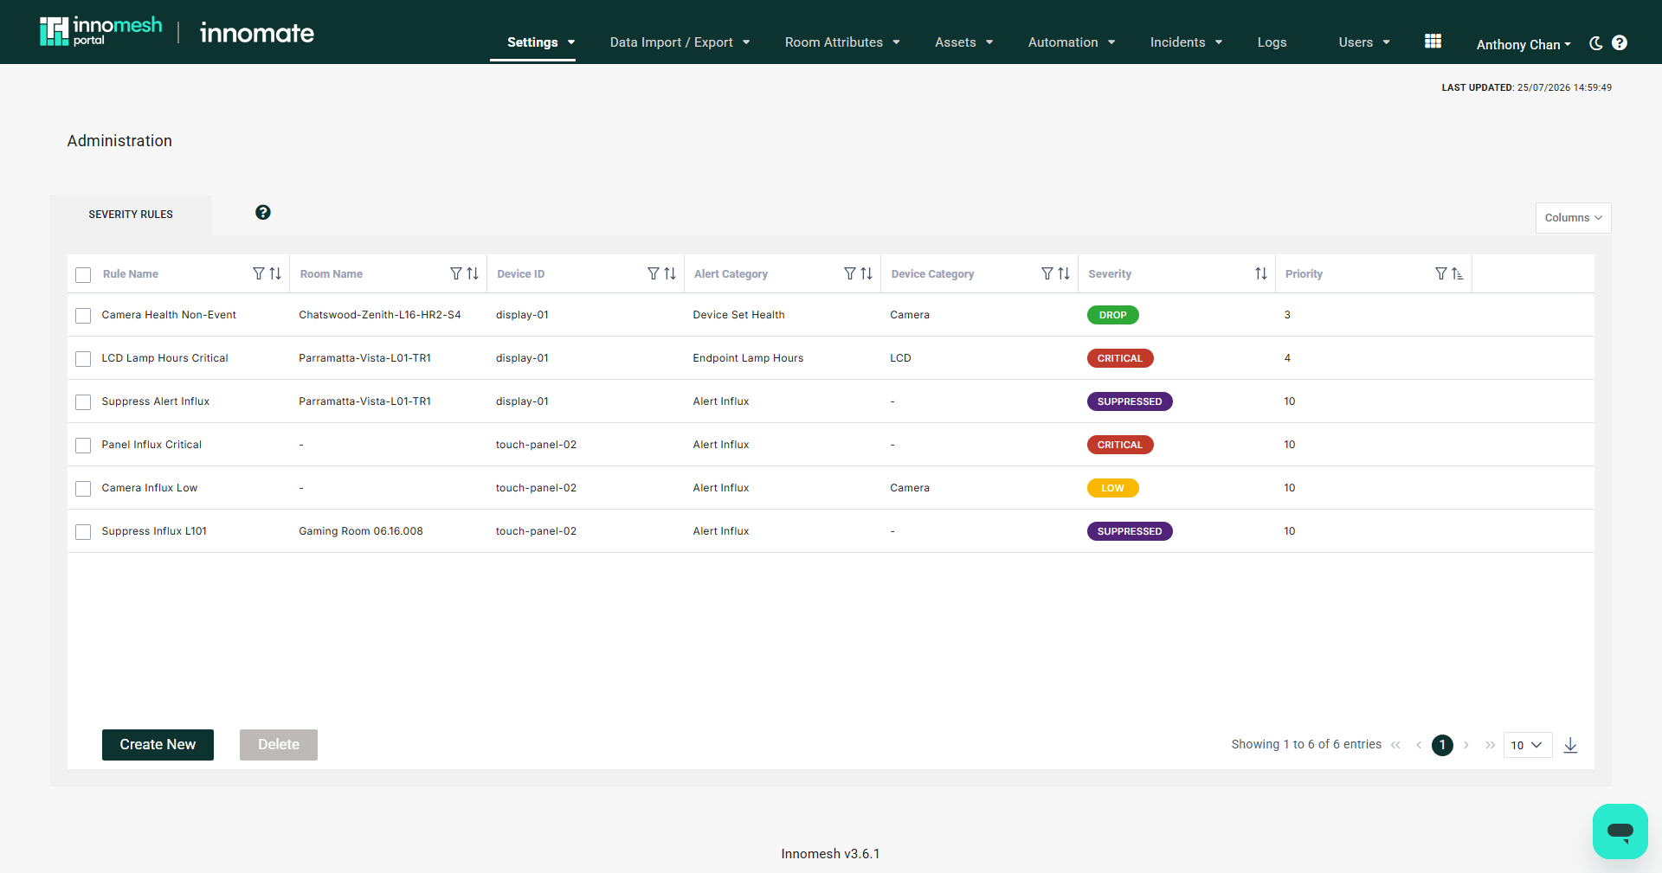
Task: Expand the Columns dropdown
Action: pos(1573,218)
